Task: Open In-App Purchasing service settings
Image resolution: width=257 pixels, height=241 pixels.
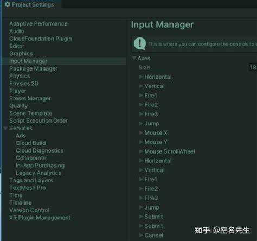Action: tap(40, 166)
